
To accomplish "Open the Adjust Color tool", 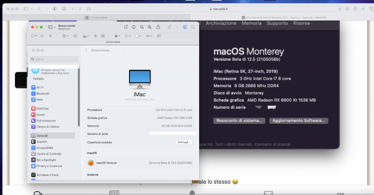I will pos(95,36).
